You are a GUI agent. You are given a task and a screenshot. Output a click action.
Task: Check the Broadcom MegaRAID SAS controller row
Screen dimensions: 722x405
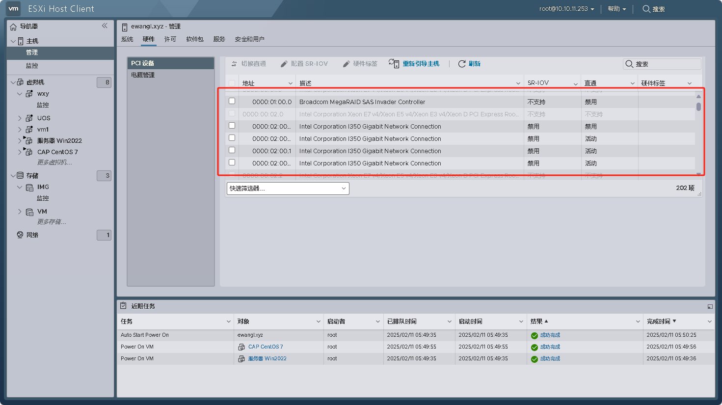232,101
